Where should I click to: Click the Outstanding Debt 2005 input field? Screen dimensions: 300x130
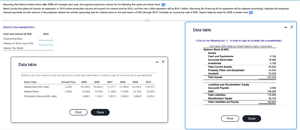coord(46,38)
